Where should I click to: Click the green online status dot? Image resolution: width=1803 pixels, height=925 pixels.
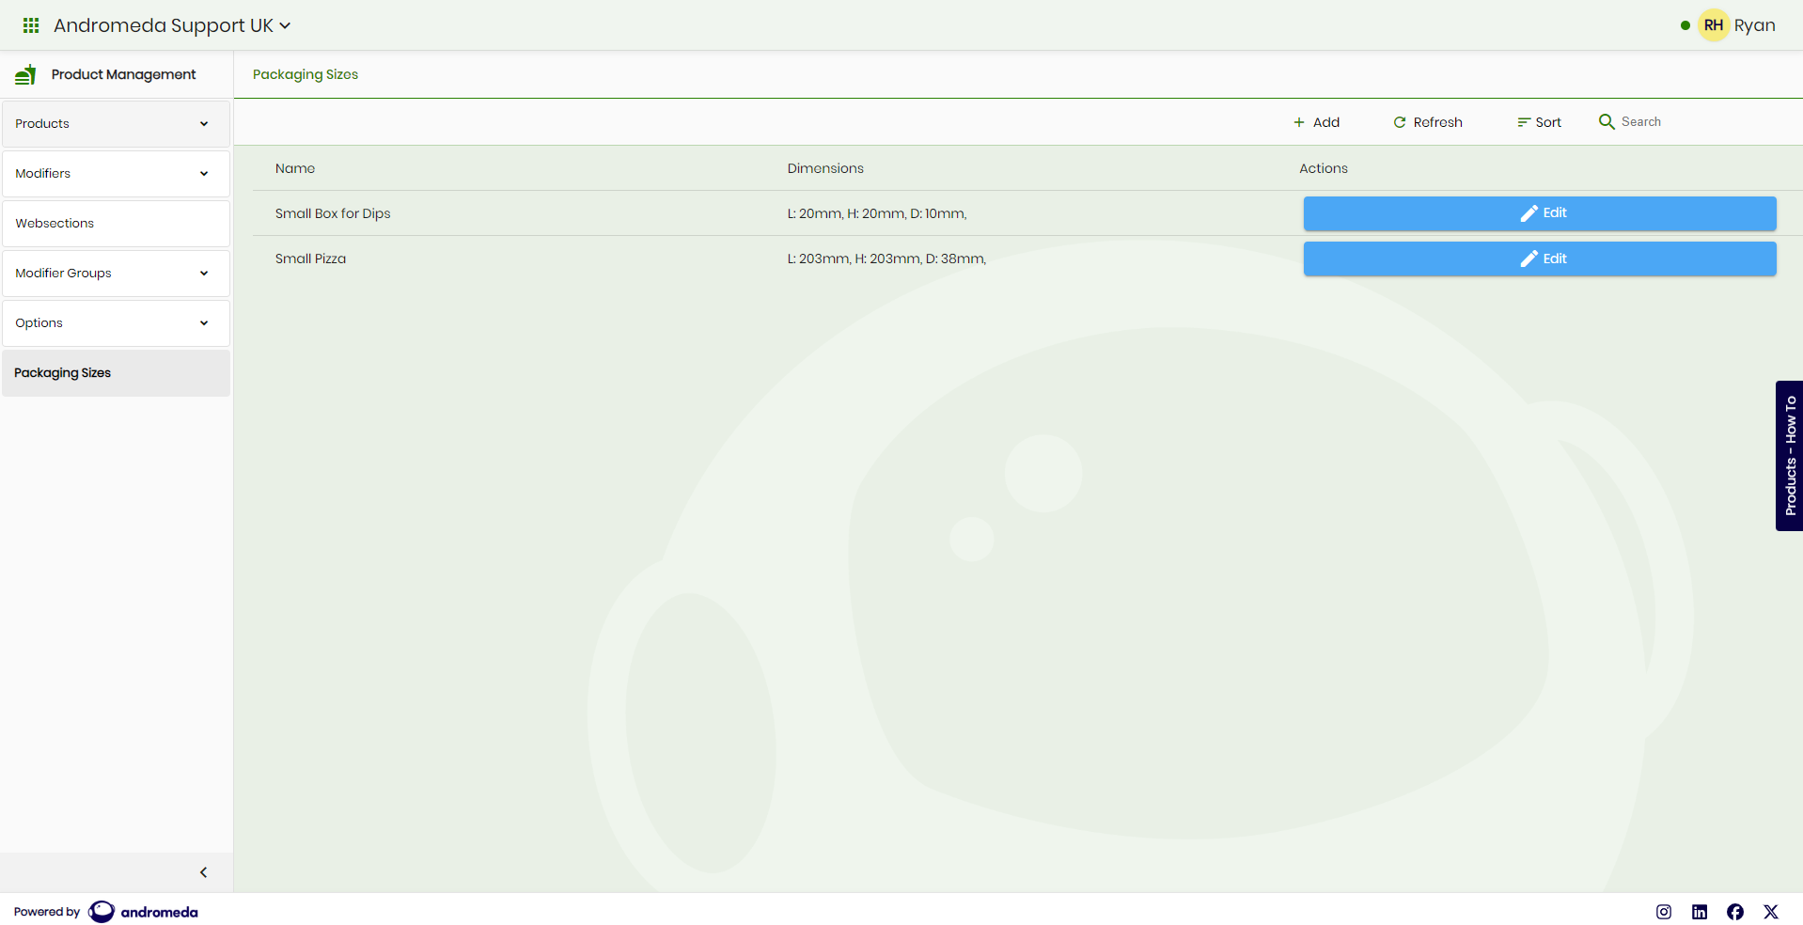tap(1685, 25)
